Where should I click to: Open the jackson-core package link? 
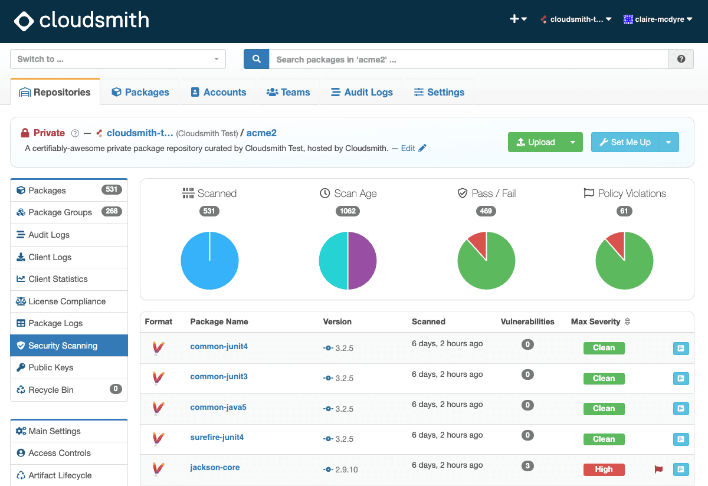[215, 468]
